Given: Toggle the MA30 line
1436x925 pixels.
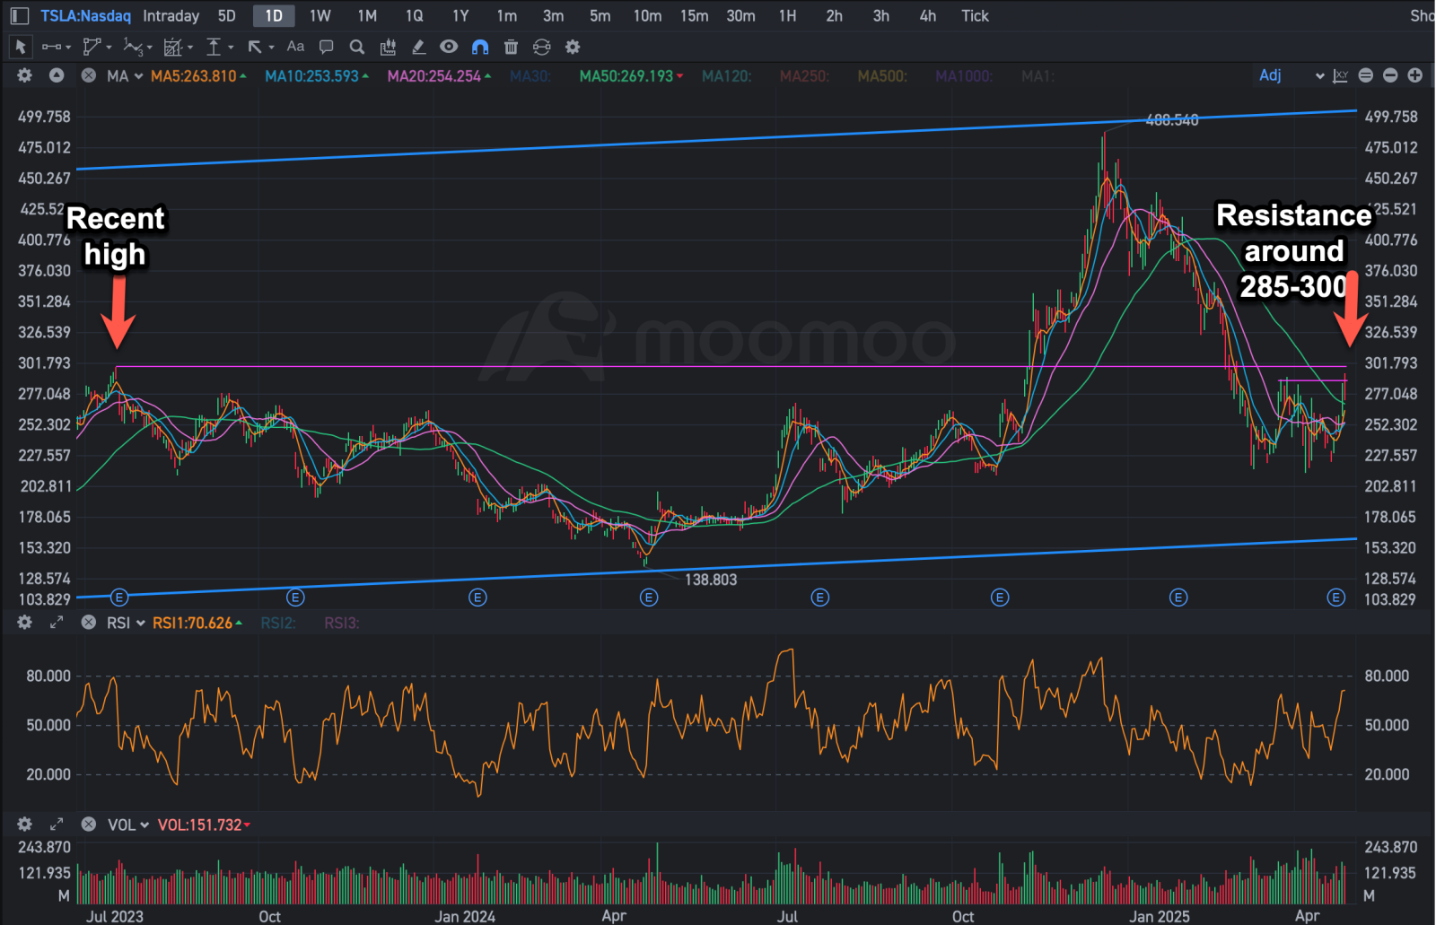Looking at the screenshot, I should pos(530,76).
